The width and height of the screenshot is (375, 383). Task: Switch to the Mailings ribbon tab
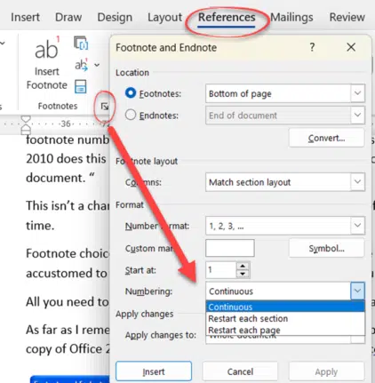[x=291, y=17]
